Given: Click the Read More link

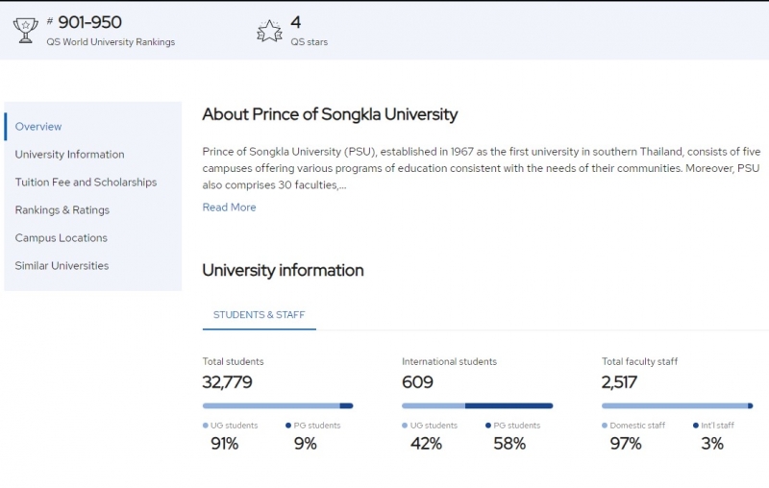Looking at the screenshot, I should point(229,207).
